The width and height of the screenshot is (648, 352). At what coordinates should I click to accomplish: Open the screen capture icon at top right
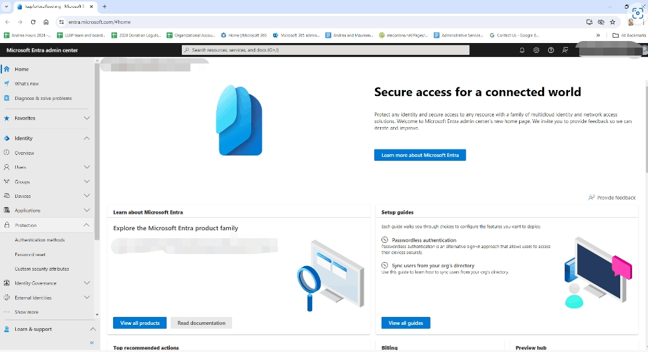(637, 13)
